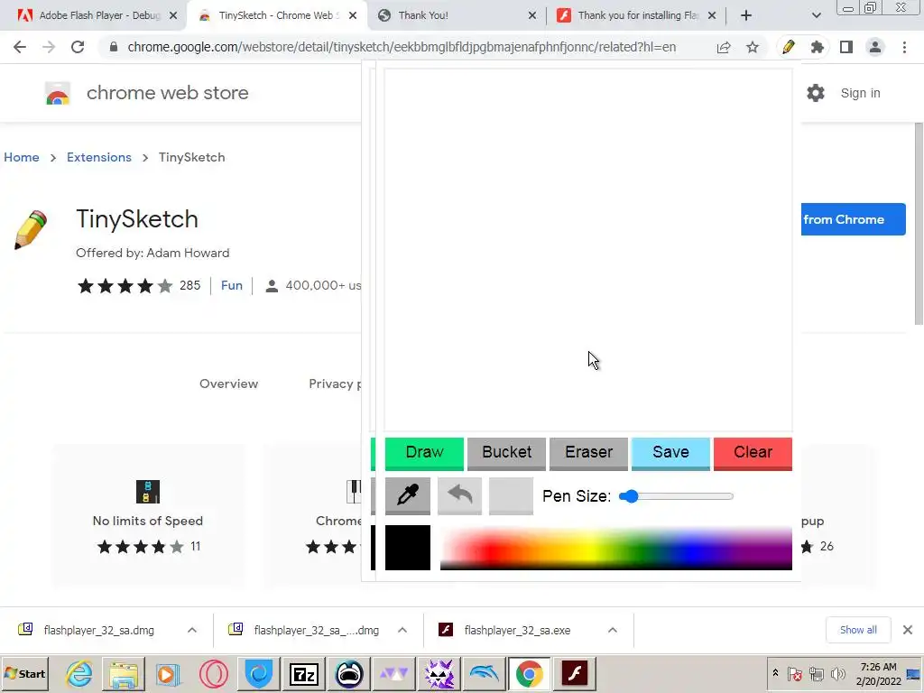
Task: Open the Overview tab
Action: [228, 383]
